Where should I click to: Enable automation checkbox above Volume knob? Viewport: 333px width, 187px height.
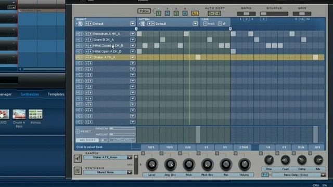coord(236,153)
